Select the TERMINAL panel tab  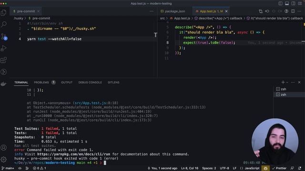[21, 82]
